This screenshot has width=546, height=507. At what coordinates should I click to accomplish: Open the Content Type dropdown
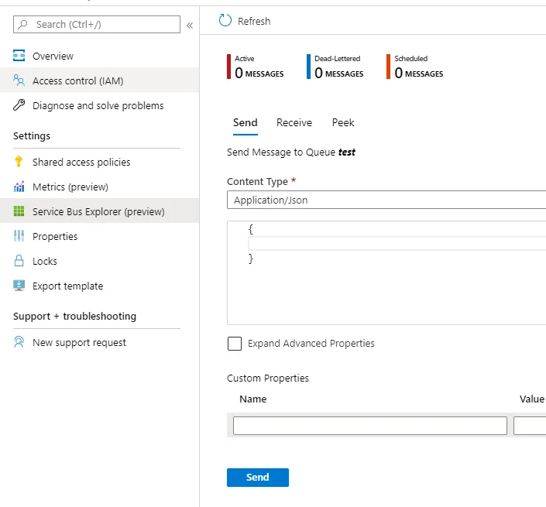[x=386, y=200]
